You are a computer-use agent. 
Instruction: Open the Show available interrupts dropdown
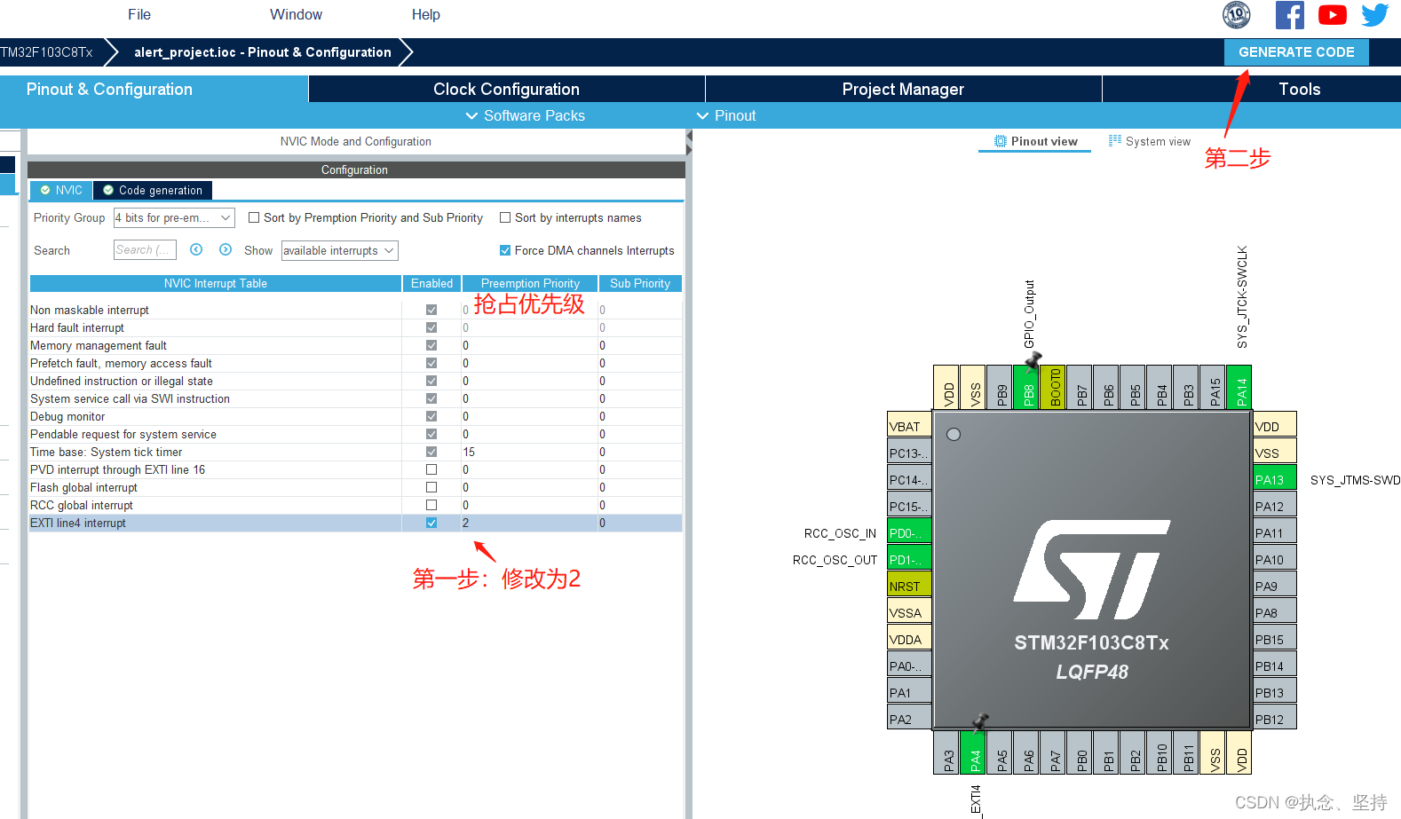coord(340,250)
